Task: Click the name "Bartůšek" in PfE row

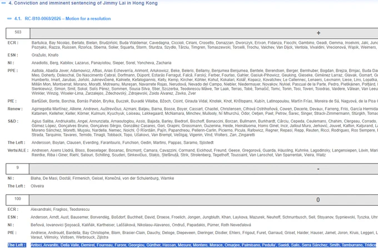Action: 39,101
